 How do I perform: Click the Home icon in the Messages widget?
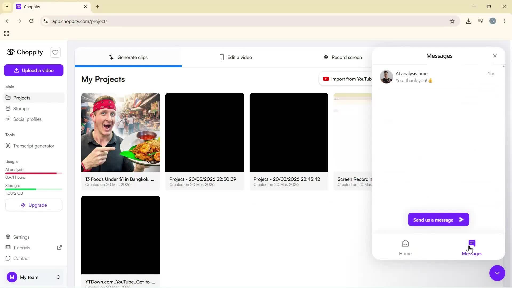[x=405, y=247]
